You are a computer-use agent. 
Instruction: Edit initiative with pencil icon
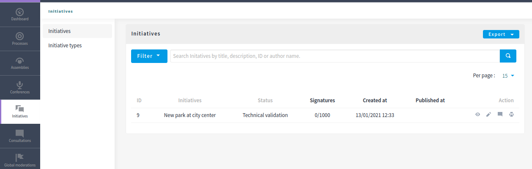coord(488,114)
